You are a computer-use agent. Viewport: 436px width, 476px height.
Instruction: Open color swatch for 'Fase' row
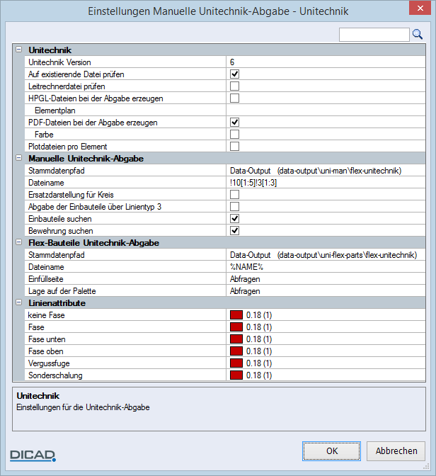click(236, 327)
